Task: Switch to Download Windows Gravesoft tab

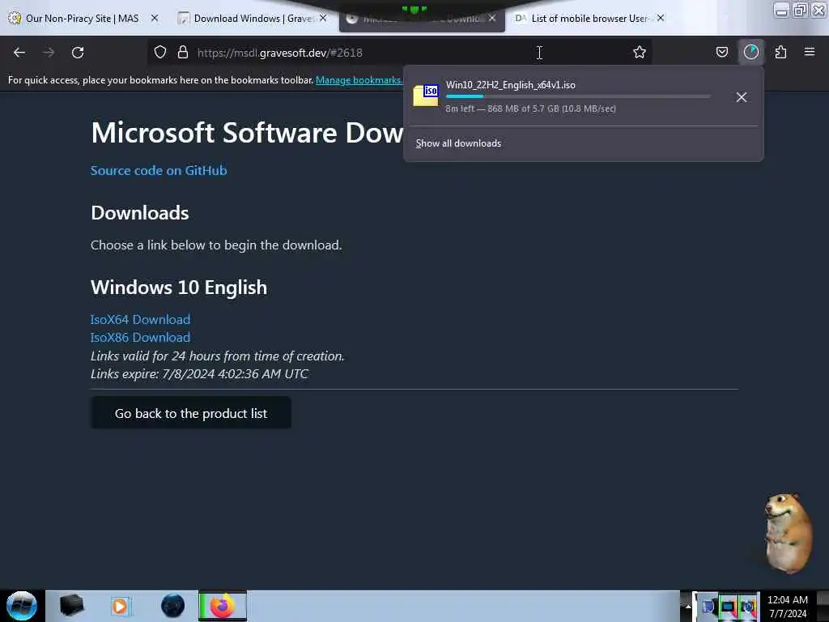Action: click(x=246, y=19)
